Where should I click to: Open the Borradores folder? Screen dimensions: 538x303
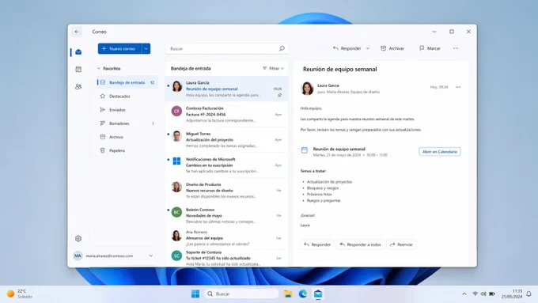coord(127,123)
